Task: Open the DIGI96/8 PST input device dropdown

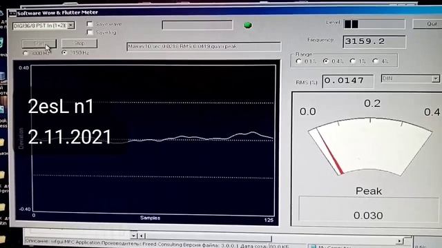Action: click(71, 25)
